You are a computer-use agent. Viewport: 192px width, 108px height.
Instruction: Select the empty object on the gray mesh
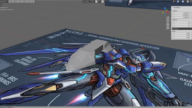pyautogui.click(x=91, y=54)
